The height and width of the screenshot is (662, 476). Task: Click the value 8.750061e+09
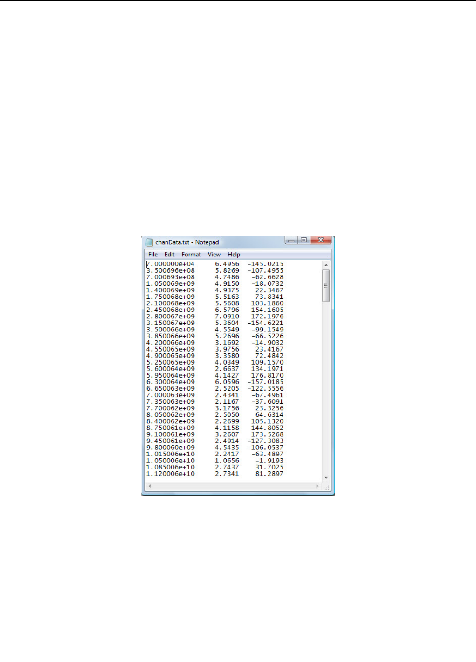pyautogui.click(x=171, y=427)
